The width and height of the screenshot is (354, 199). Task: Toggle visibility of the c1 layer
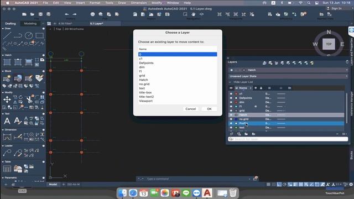tap(231, 93)
